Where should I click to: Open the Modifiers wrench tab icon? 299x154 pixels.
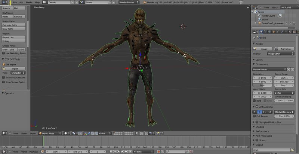pos(282,32)
